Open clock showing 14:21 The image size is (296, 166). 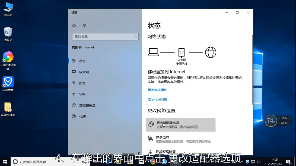pos(275,162)
